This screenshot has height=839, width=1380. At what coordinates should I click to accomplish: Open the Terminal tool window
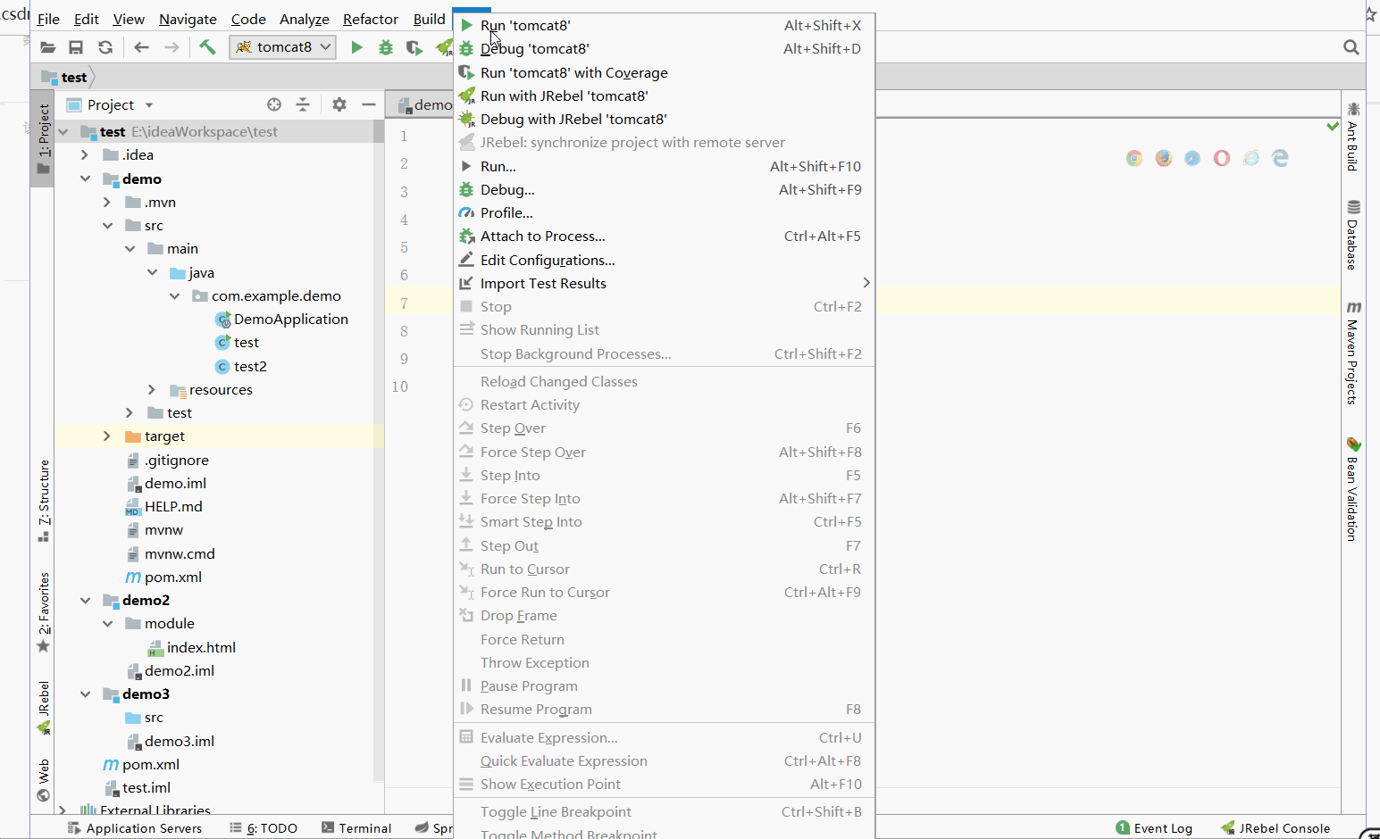pos(356,828)
